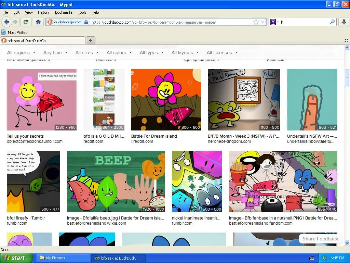The image size is (350, 263).
Task: Click the DuckDuckGo site favicon in the address bar
Action: click(50, 22)
